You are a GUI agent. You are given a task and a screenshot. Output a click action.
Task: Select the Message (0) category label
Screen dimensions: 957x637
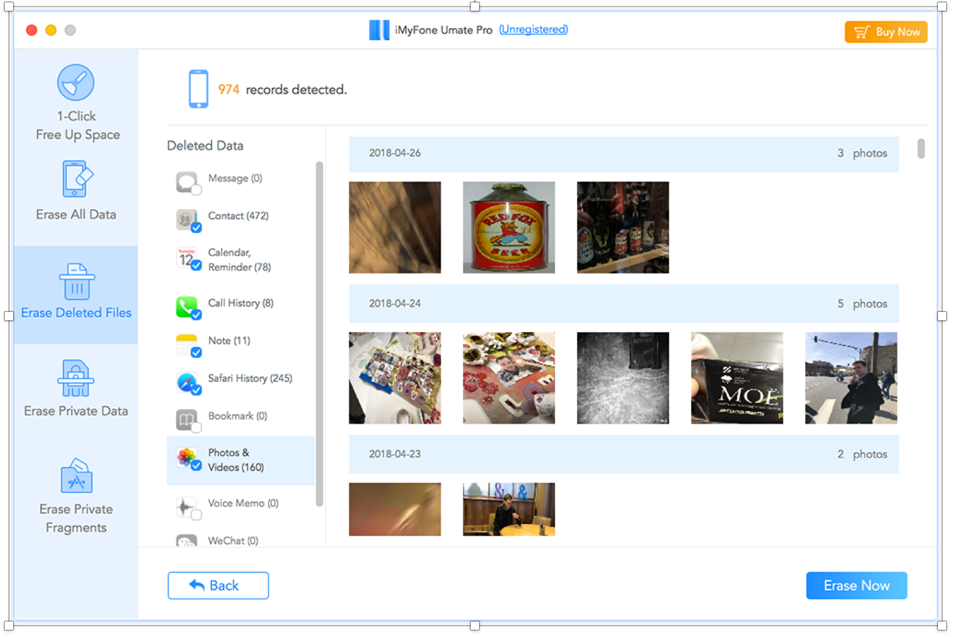point(235,178)
